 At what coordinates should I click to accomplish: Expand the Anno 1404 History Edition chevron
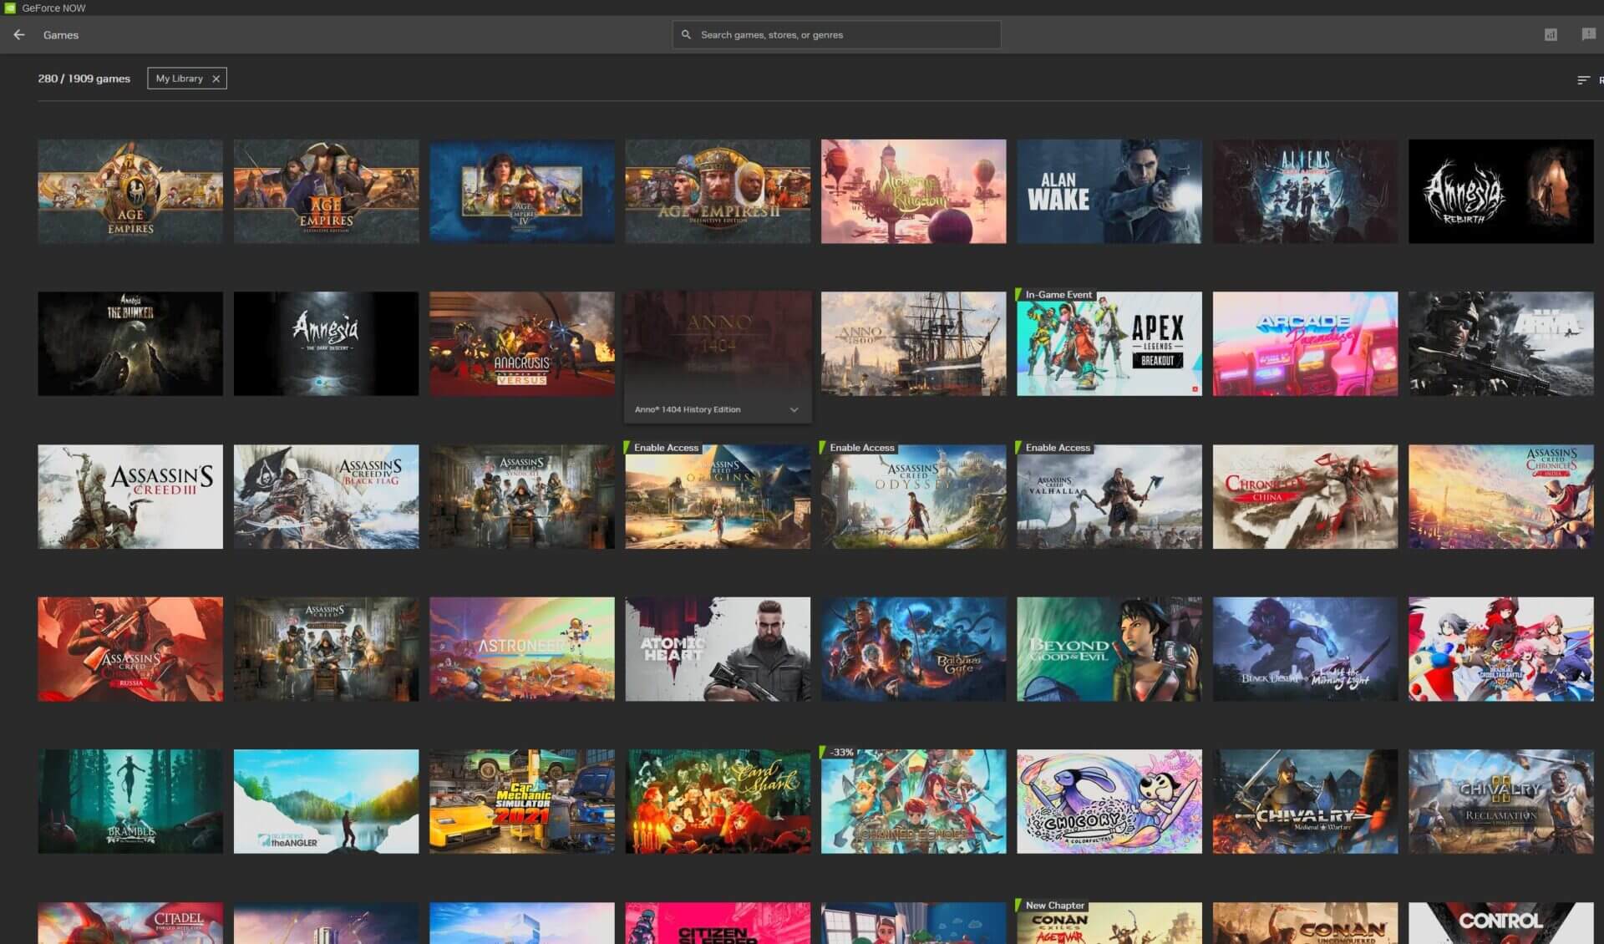coord(794,409)
